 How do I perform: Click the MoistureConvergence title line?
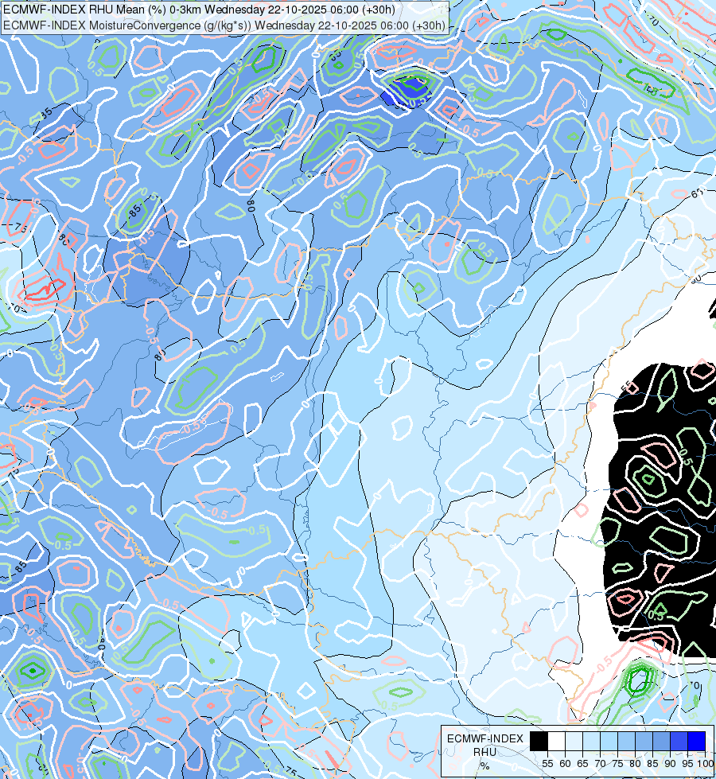(224, 25)
